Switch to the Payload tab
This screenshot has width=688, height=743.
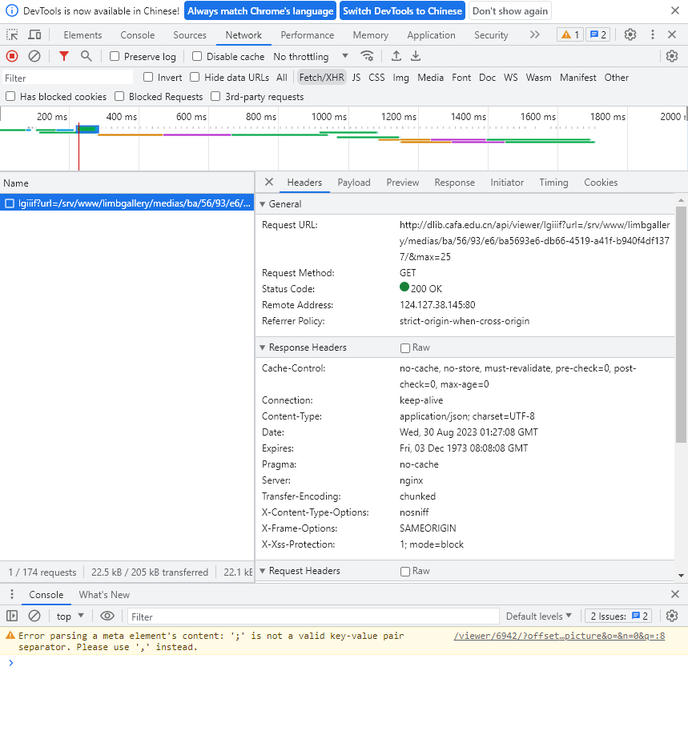[x=353, y=183]
